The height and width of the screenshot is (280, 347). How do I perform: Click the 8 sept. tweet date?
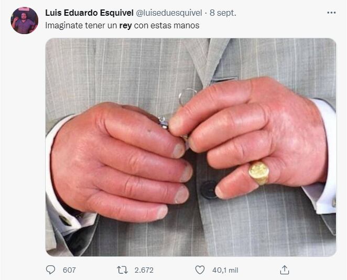[x=223, y=13]
